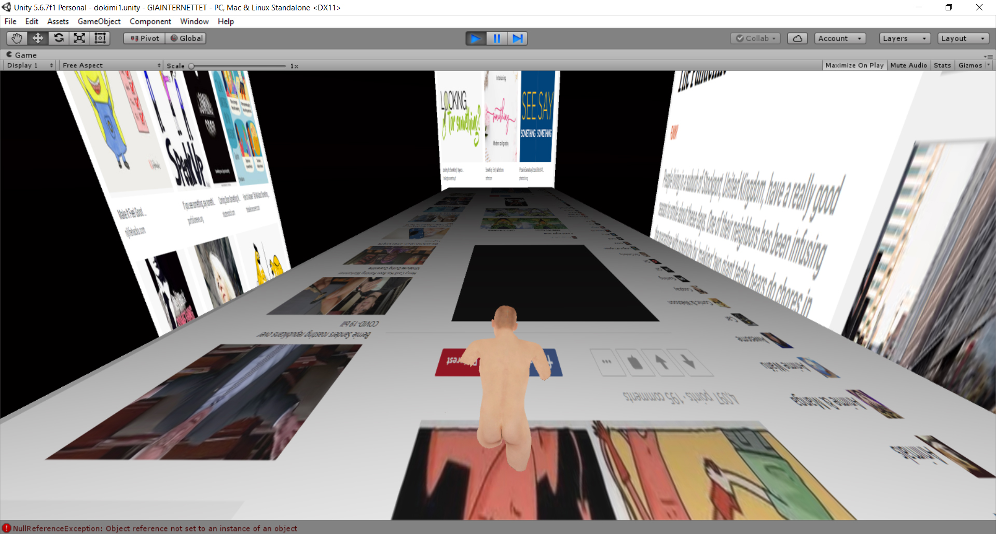This screenshot has width=996, height=534.
Task: Open the GameObject menu
Action: pos(99,21)
